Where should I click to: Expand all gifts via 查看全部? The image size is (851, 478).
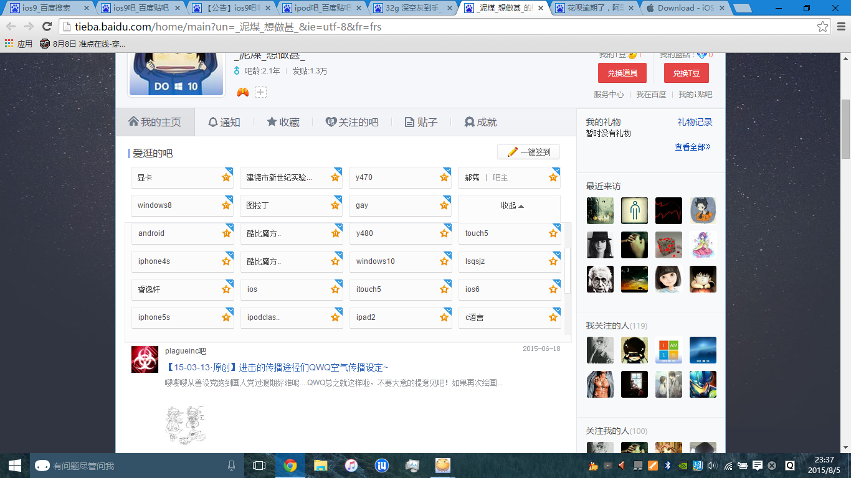click(692, 147)
